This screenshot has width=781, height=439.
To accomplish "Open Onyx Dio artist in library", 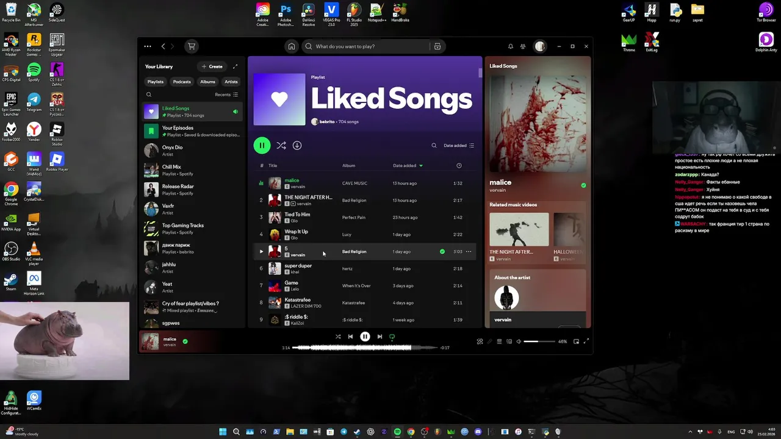I will [192, 151].
